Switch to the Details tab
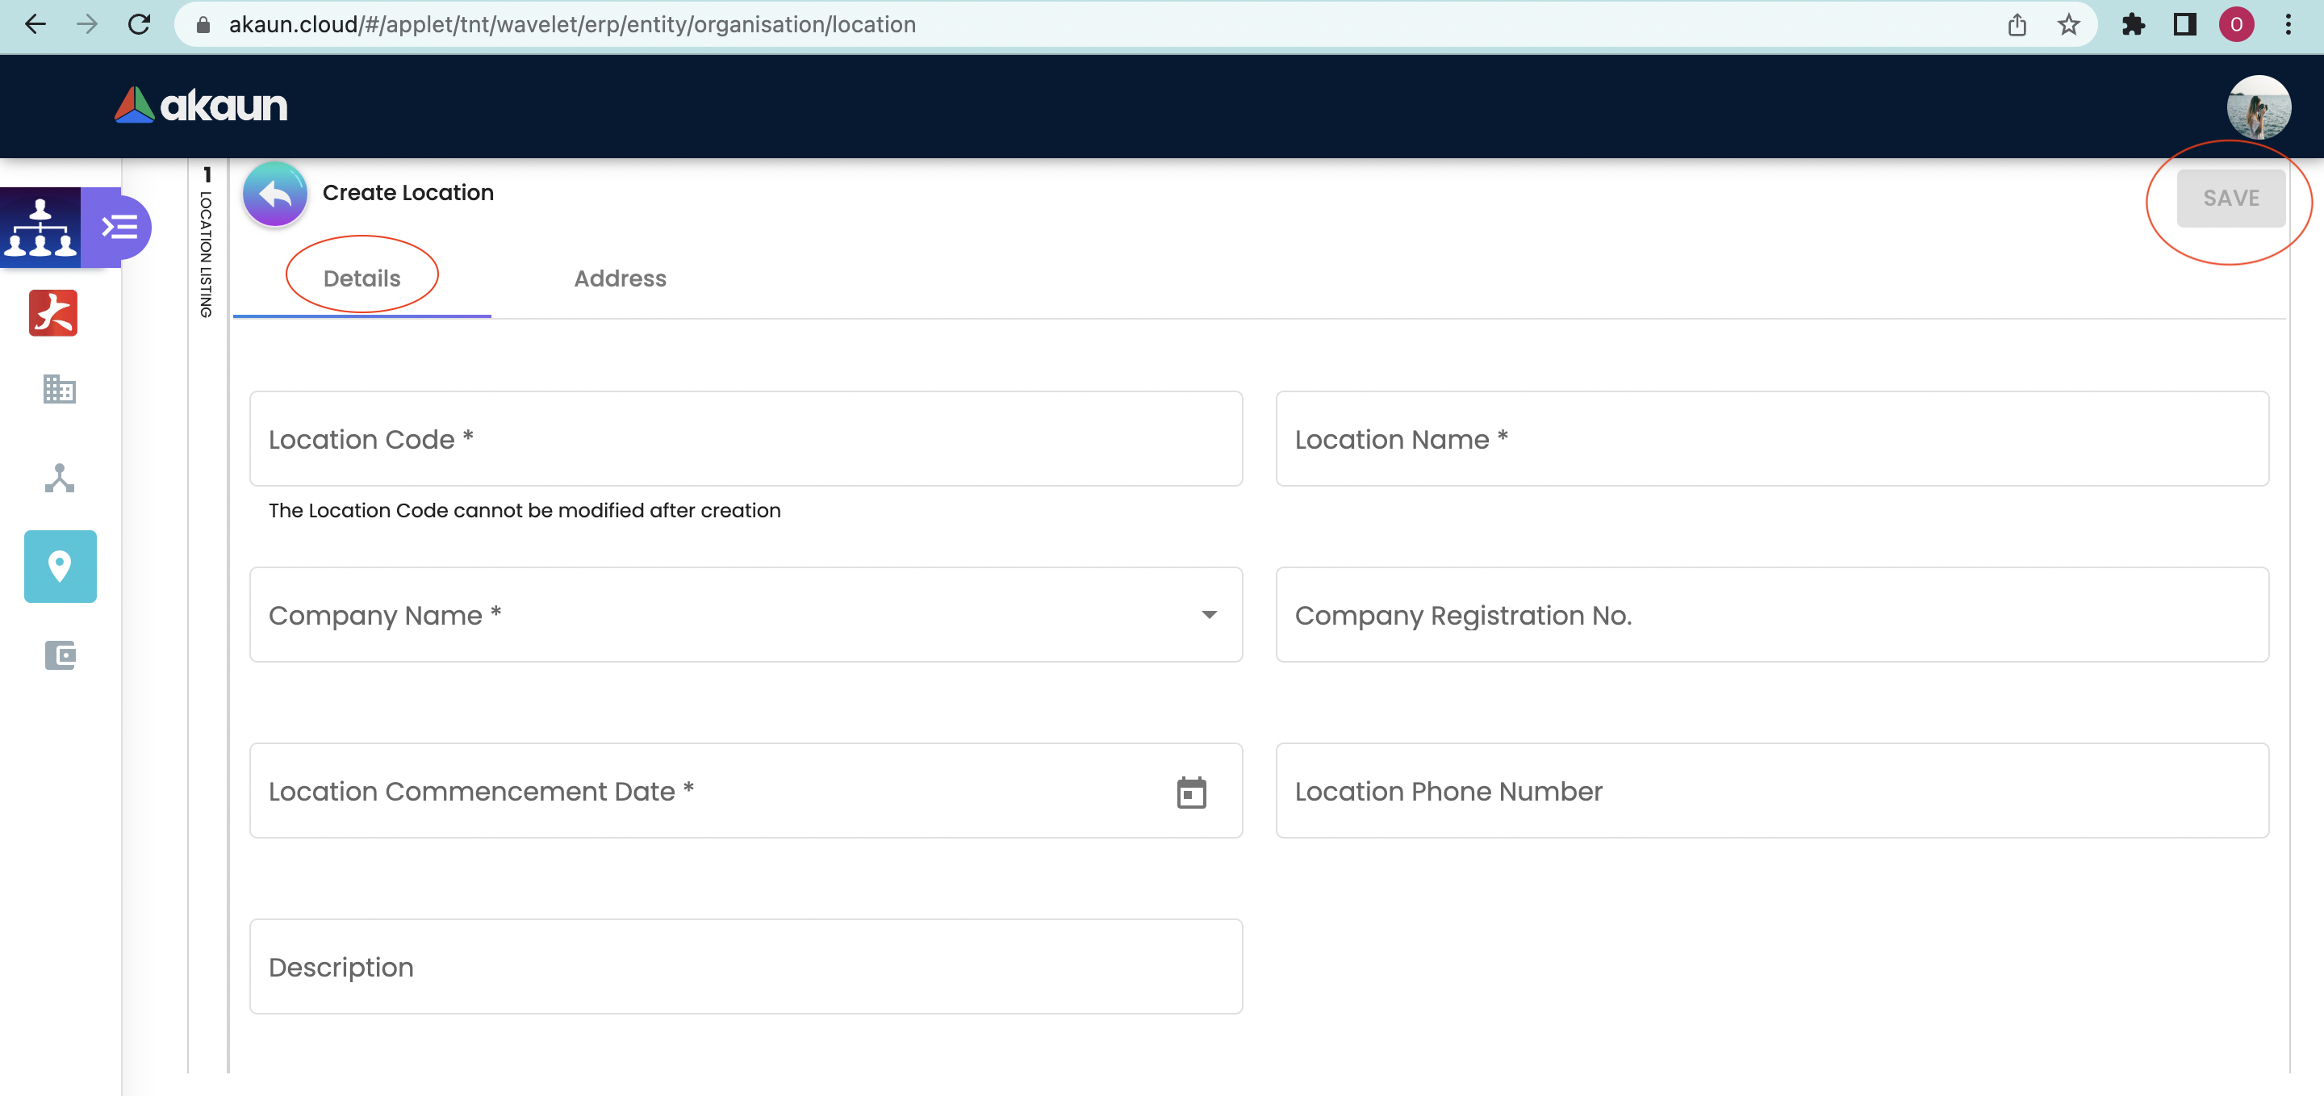Image resolution: width=2324 pixels, height=1096 pixels. click(362, 278)
